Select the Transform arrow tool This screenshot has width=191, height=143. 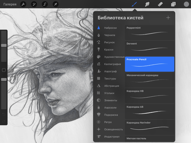click(55, 4)
